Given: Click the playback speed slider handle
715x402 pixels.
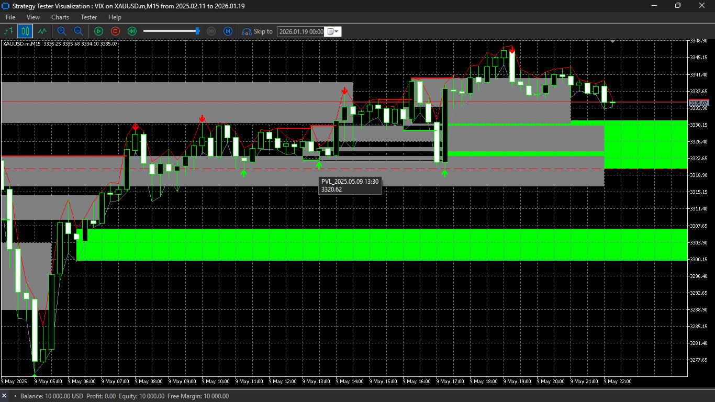Looking at the screenshot, I should 197,31.
